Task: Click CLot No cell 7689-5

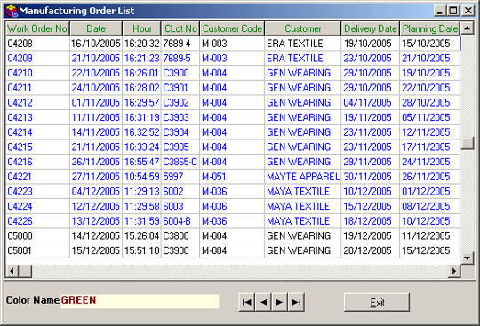Action: pyautogui.click(x=180, y=58)
